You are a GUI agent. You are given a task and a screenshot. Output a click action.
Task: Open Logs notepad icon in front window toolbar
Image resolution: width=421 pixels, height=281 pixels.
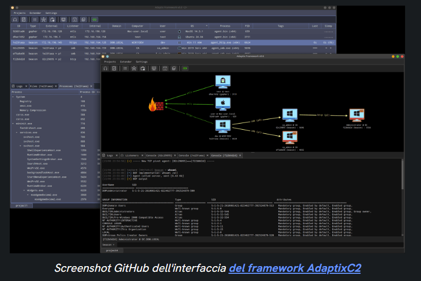tap(114, 68)
